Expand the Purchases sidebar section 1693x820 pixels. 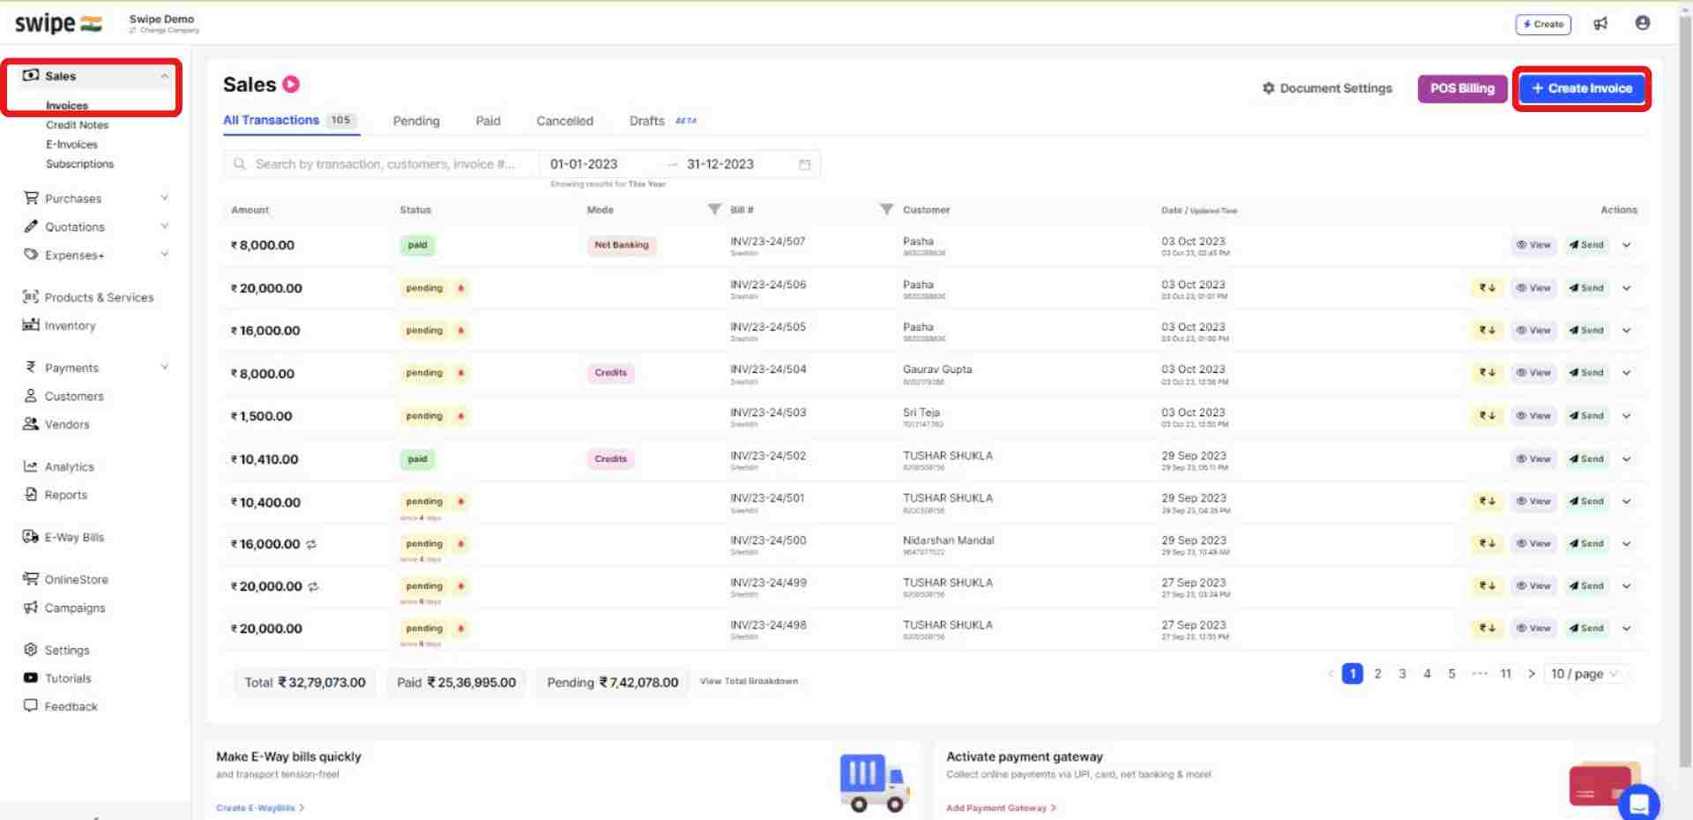164,198
